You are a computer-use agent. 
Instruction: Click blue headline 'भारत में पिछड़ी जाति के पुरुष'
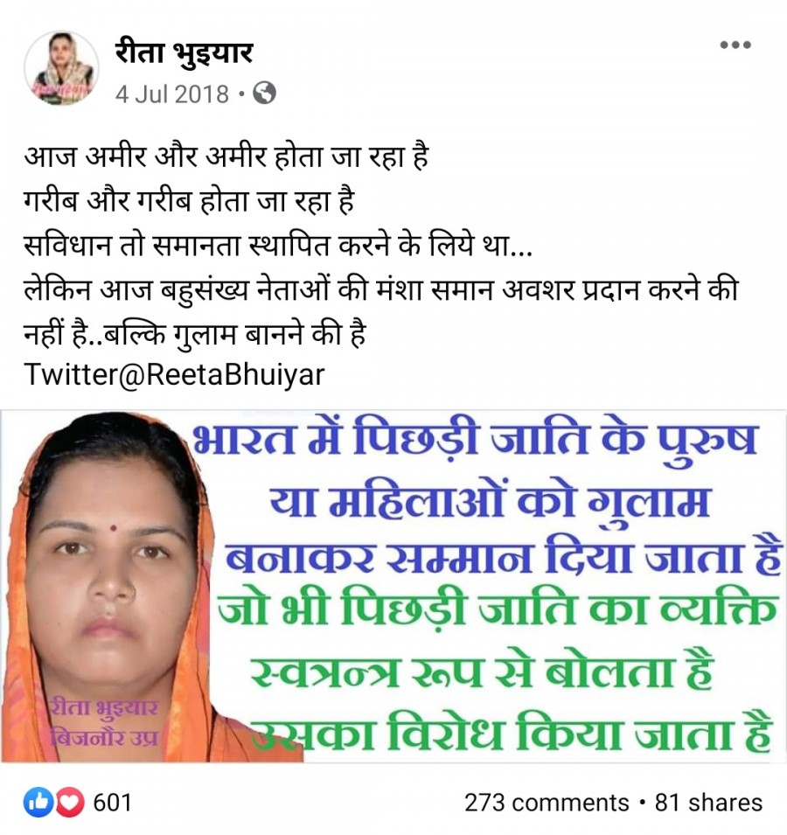[x=475, y=442]
